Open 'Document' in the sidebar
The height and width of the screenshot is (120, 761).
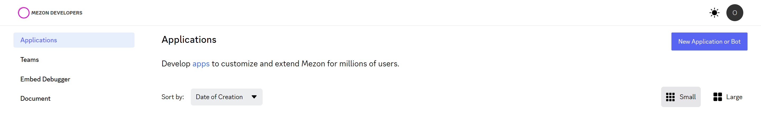coord(35,99)
